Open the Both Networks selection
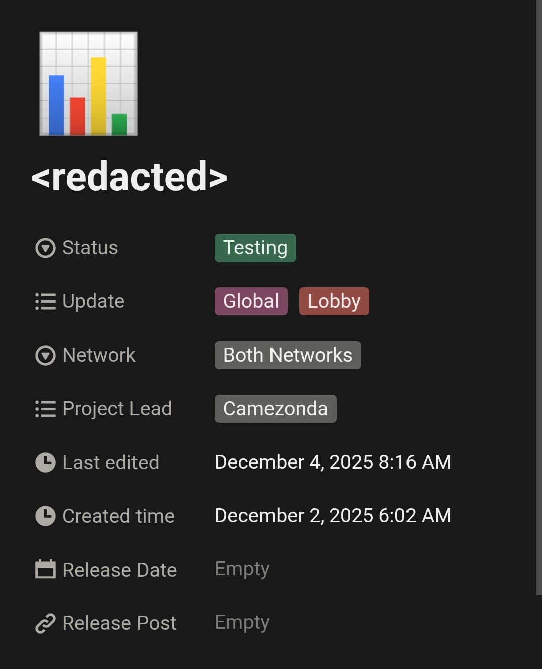Screen dimensions: 542x669 pos(288,355)
